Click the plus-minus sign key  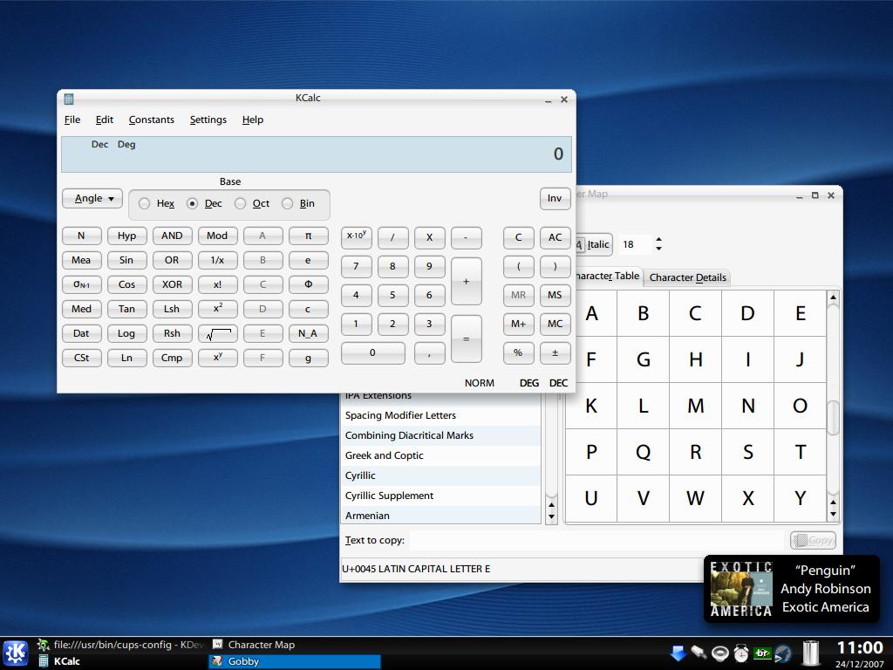[x=555, y=352]
